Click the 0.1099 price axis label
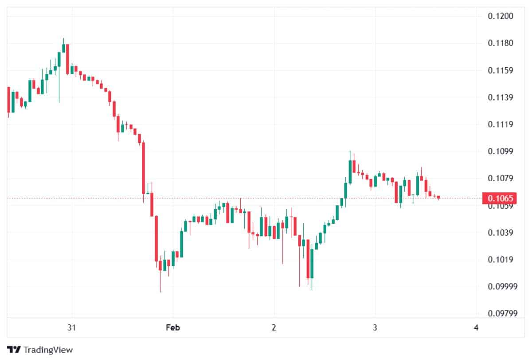 [500, 152]
